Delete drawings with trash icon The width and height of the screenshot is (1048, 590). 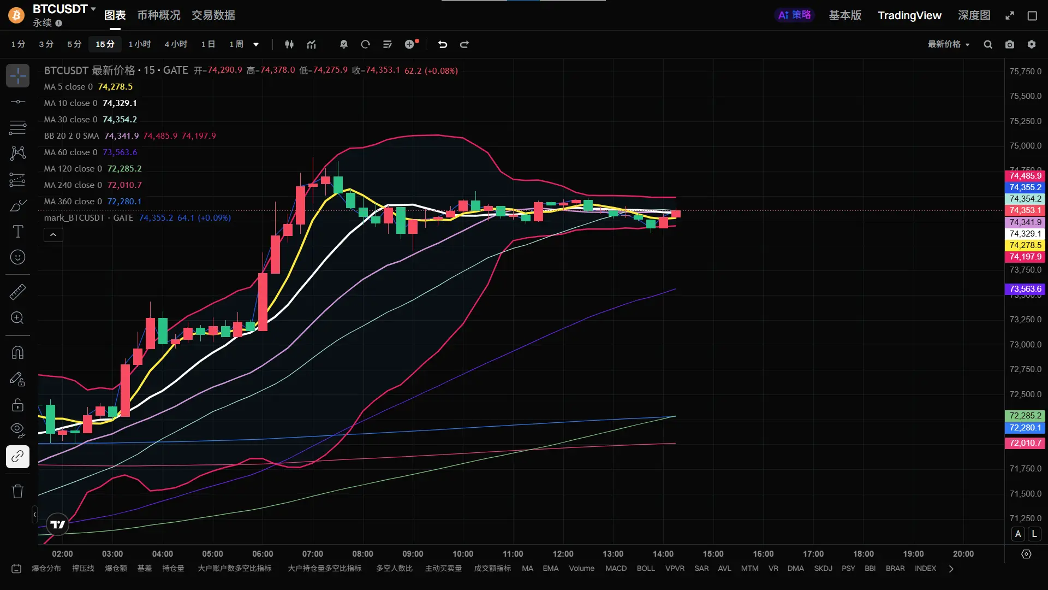[x=17, y=491]
